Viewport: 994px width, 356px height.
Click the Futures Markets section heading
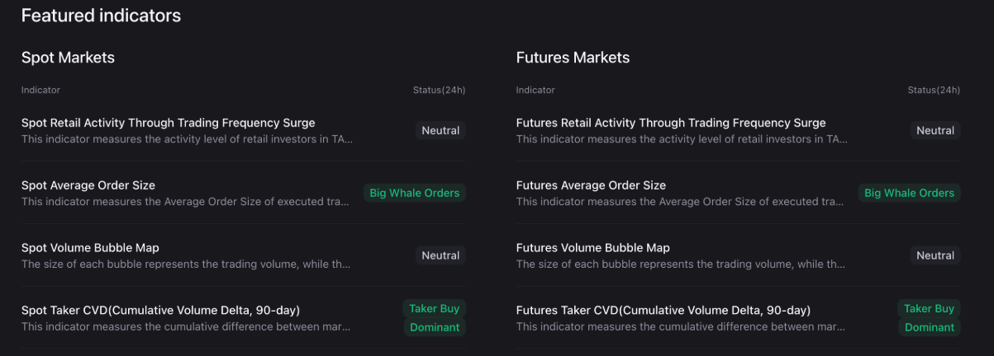(573, 58)
